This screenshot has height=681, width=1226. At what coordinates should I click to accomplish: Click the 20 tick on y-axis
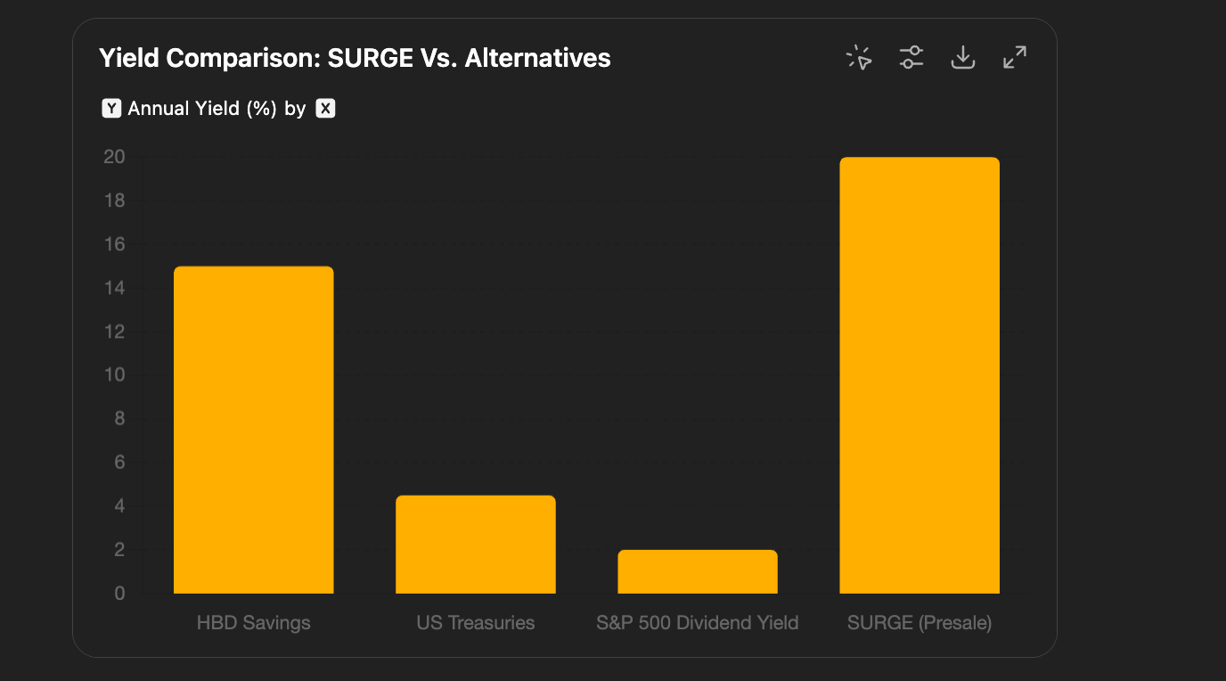pos(113,157)
